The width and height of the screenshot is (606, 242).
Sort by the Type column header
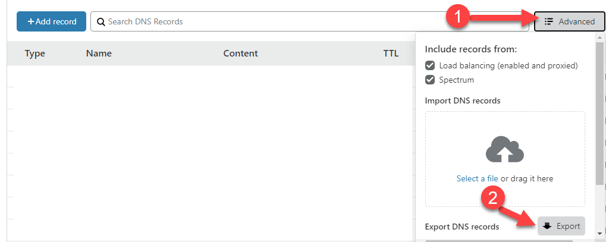coord(35,54)
